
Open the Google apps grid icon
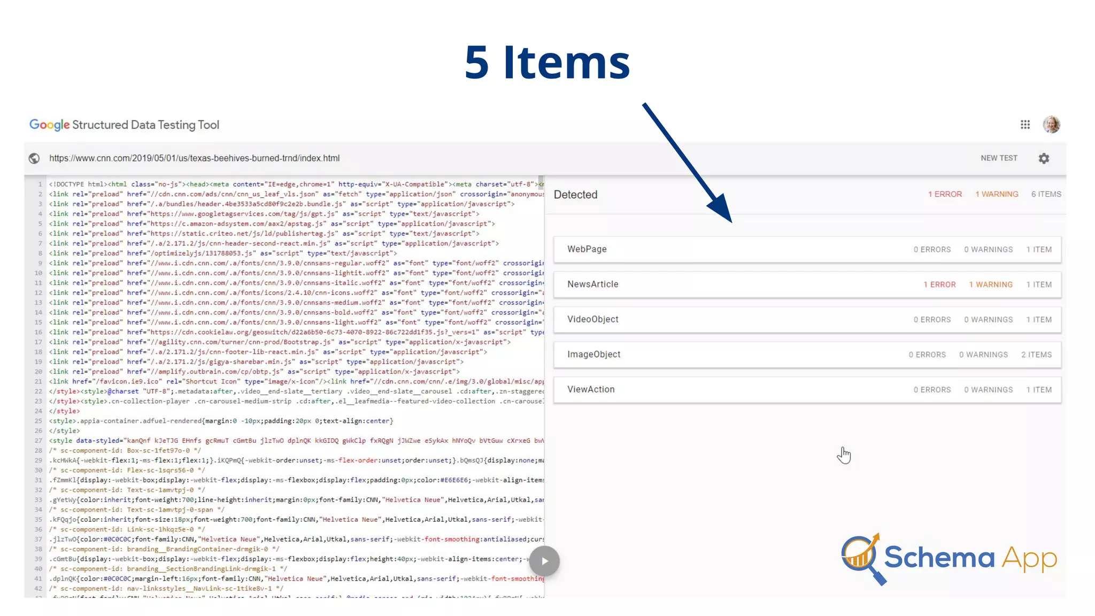pyautogui.click(x=1025, y=125)
